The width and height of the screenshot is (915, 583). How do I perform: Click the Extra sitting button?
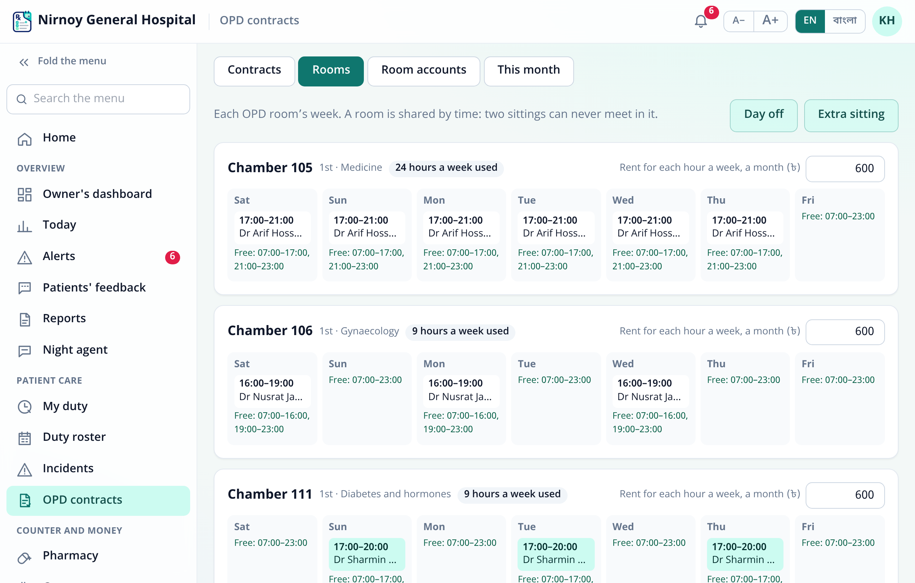point(851,115)
